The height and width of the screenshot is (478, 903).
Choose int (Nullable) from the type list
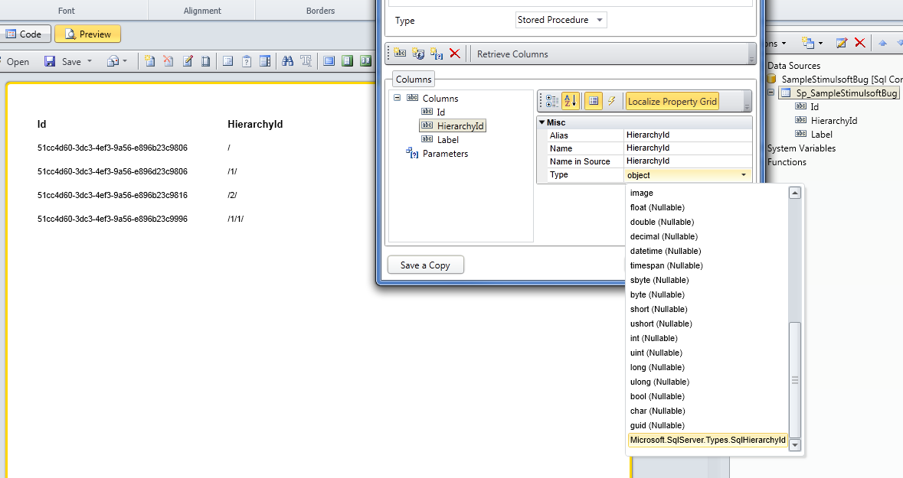tap(653, 338)
